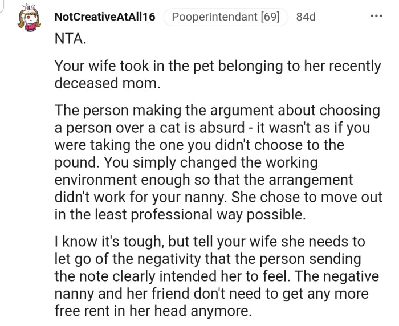Click the Pooperintendant [69] flair badge

coord(226,17)
